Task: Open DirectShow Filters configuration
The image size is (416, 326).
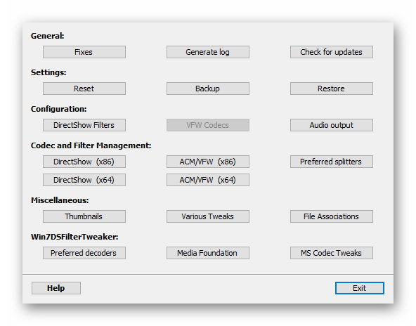Action: tap(84, 125)
